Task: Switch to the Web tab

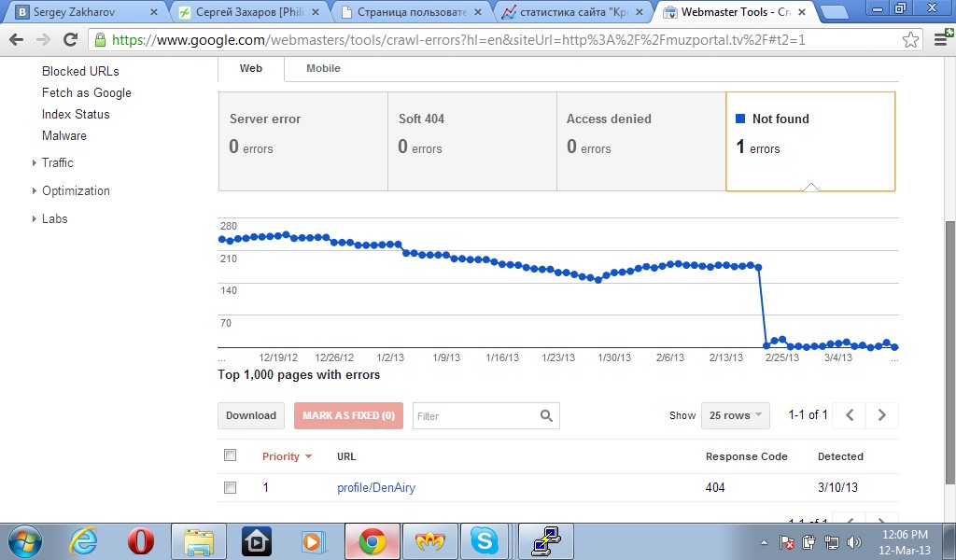Action: point(250,69)
